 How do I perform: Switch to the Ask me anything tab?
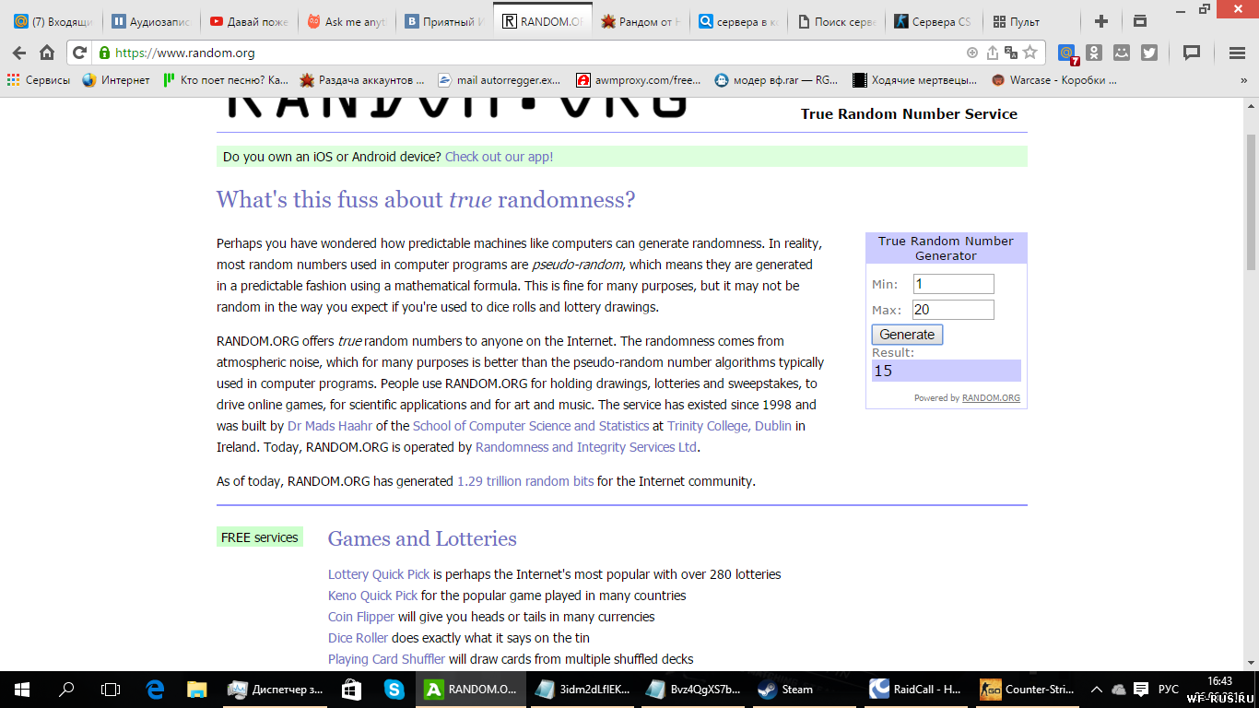pos(347,21)
